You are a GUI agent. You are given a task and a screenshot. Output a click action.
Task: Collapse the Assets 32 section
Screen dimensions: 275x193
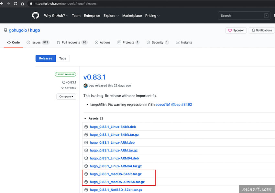[94, 118]
